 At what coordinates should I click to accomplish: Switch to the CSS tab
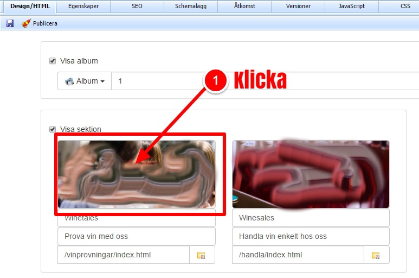405,6
